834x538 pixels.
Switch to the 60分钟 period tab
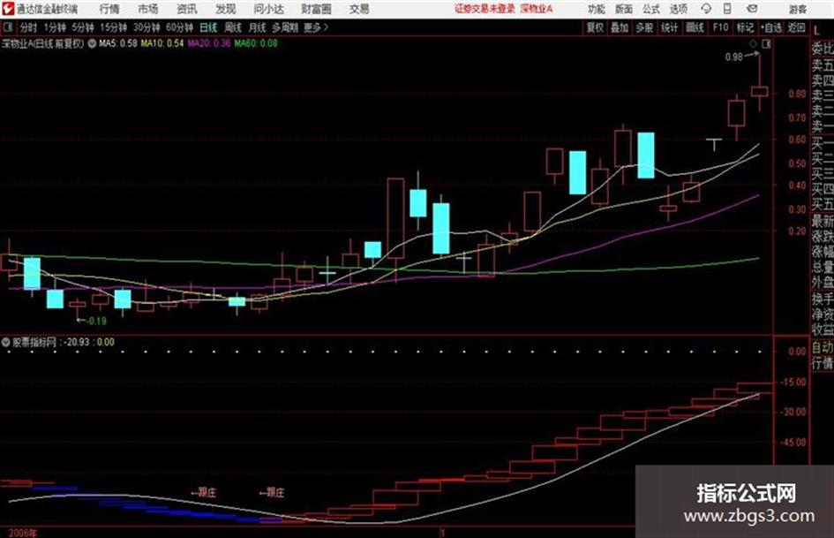click(180, 27)
